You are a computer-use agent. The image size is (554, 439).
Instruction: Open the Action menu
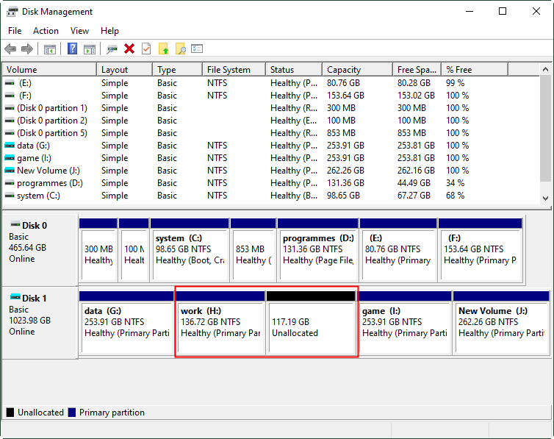(x=46, y=31)
